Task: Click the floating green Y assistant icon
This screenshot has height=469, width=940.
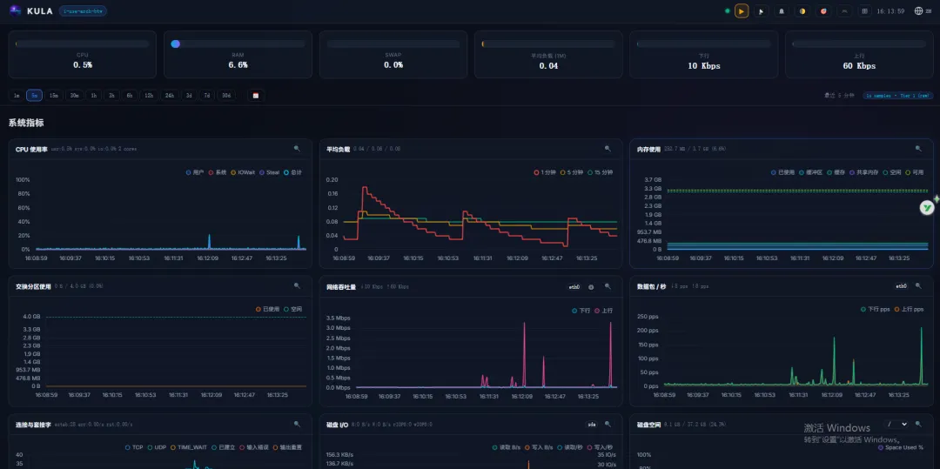Action: coord(928,208)
